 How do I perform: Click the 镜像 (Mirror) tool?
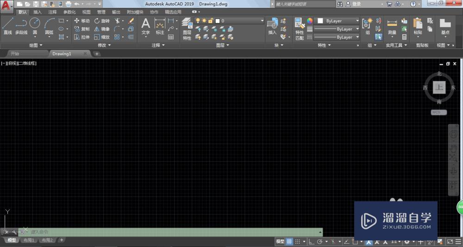pos(102,29)
